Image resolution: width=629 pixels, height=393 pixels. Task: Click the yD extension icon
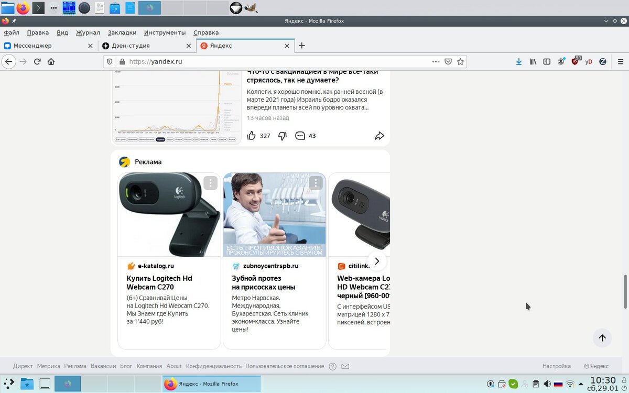[x=589, y=61]
